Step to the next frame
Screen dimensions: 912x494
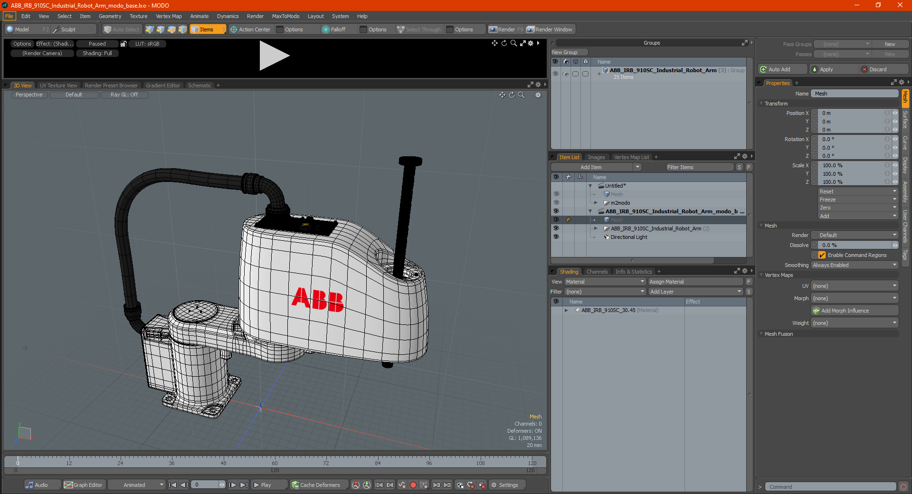[233, 485]
